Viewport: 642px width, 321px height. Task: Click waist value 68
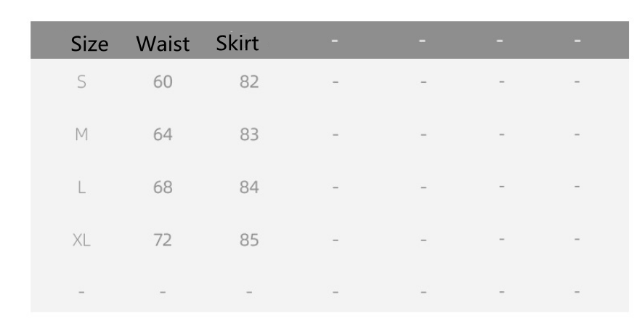click(x=163, y=187)
